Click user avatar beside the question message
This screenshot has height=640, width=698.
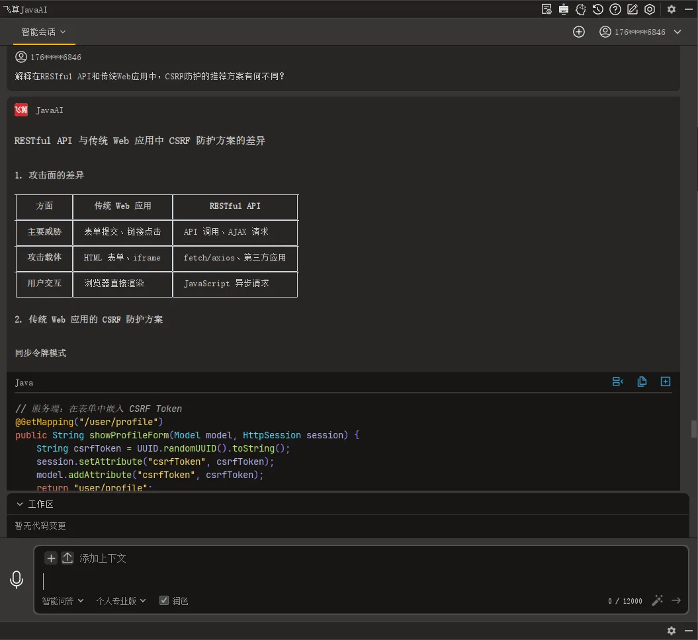(21, 57)
